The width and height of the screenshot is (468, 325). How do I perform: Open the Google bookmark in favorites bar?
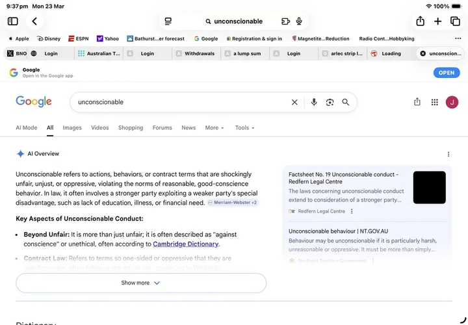206,38
